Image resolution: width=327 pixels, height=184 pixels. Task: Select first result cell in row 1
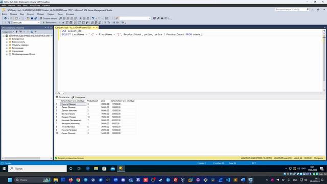click(73, 104)
